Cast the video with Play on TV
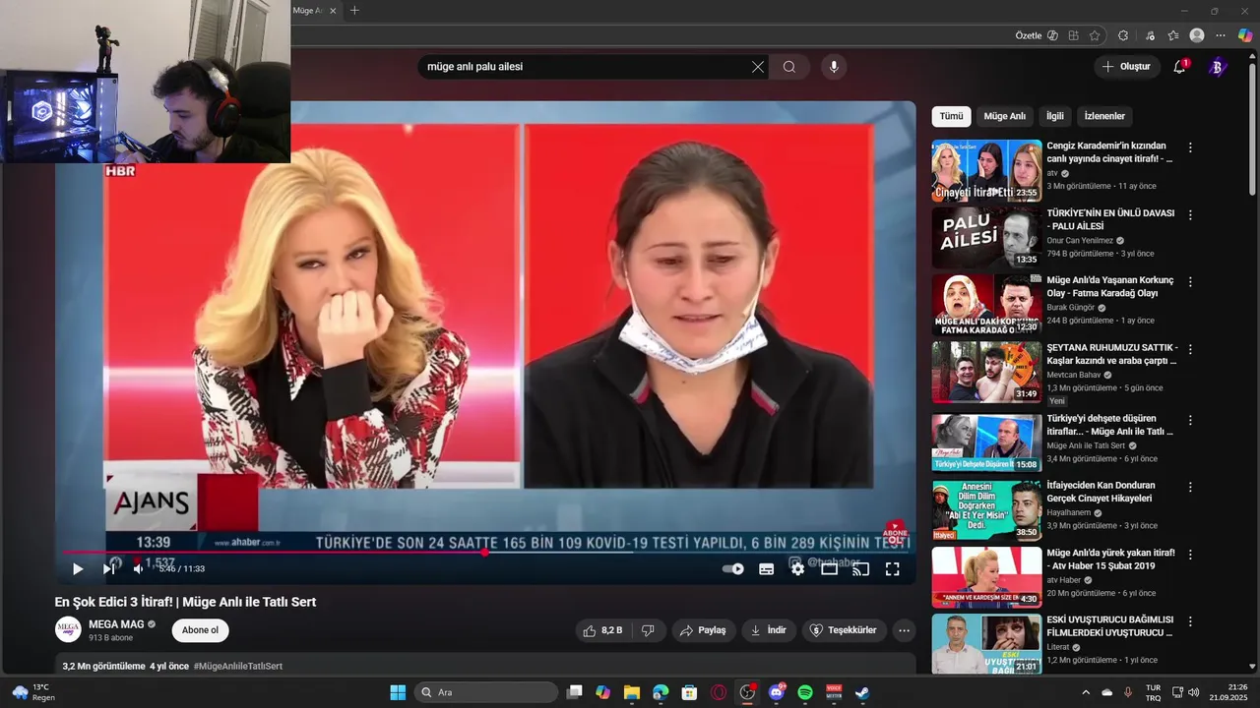Viewport: 1260px width, 708px height. click(860, 568)
